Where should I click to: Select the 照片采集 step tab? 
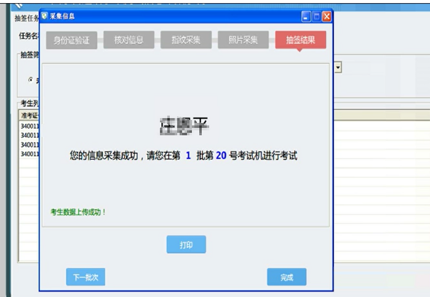pos(243,40)
